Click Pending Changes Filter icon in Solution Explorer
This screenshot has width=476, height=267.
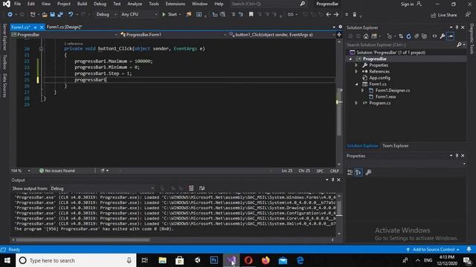click(390, 36)
